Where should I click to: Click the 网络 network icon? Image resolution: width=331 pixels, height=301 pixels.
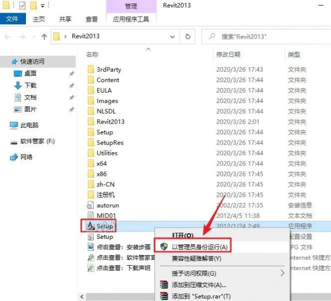coord(14,157)
